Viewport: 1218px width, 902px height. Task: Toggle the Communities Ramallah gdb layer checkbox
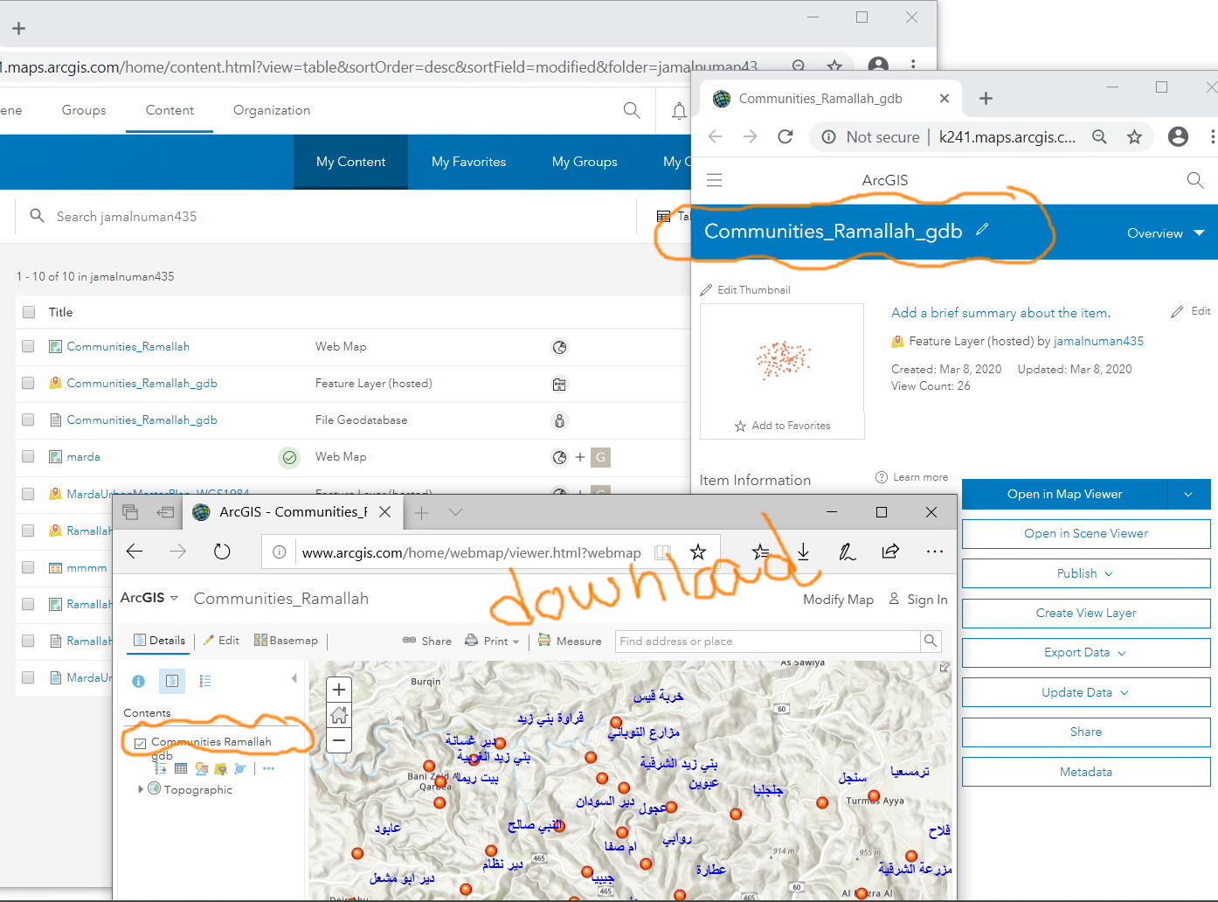point(140,743)
